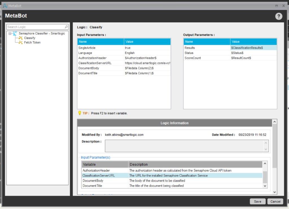Image resolution: width=289 pixels, height=209 pixels.
Task: Edit the ClassificationServerURL value cell
Action: click(x=147, y=63)
